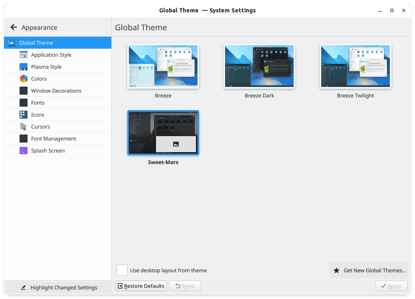This screenshot has height=299, width=415.
Task: Open the Cursors settings label
Action: click(x=40, y=127)
